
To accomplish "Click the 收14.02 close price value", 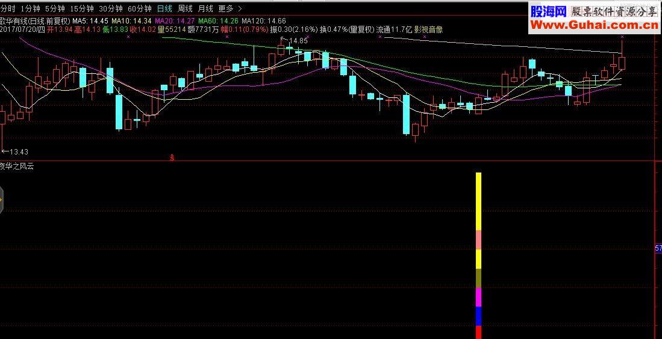I will [143, 29].
